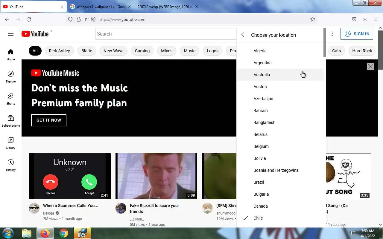Open a new browser tab
Screen dimensions: 383x239
(208, 7)
